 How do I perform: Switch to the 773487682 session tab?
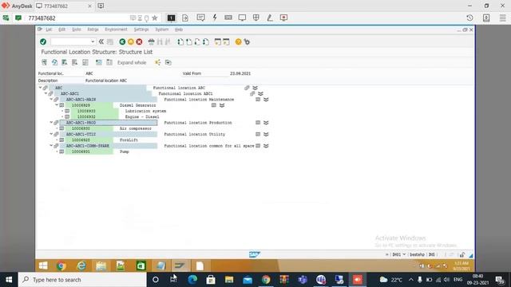click(64, 6)
